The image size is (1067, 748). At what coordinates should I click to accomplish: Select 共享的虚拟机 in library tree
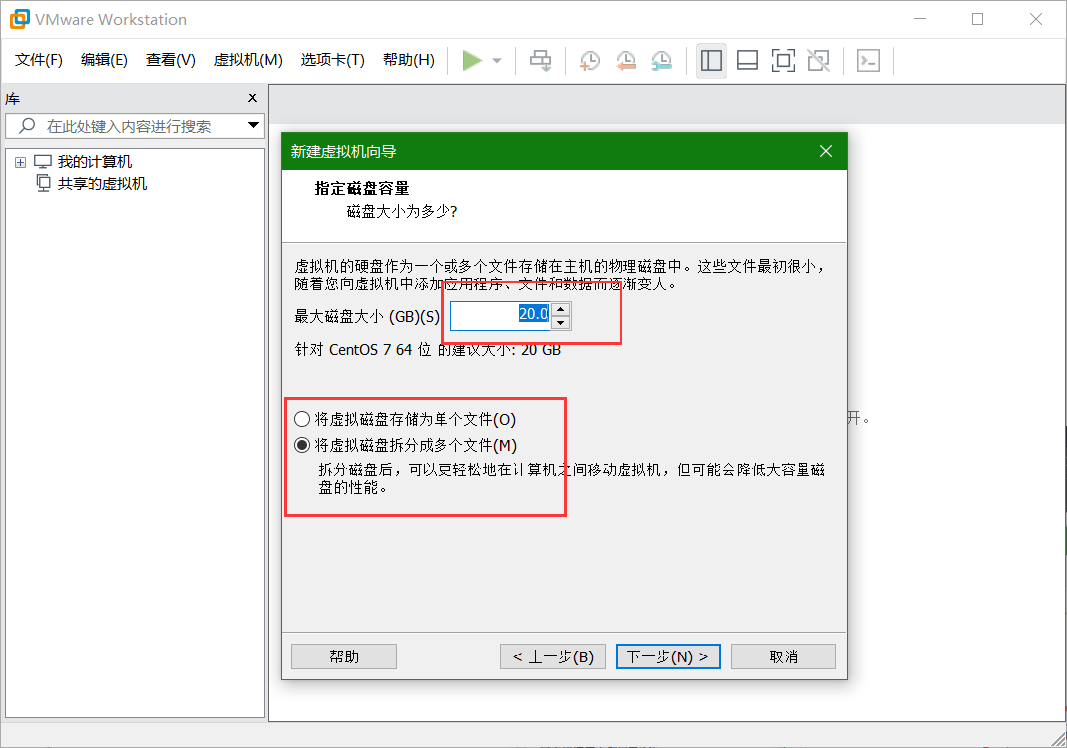tap(102, 184)
